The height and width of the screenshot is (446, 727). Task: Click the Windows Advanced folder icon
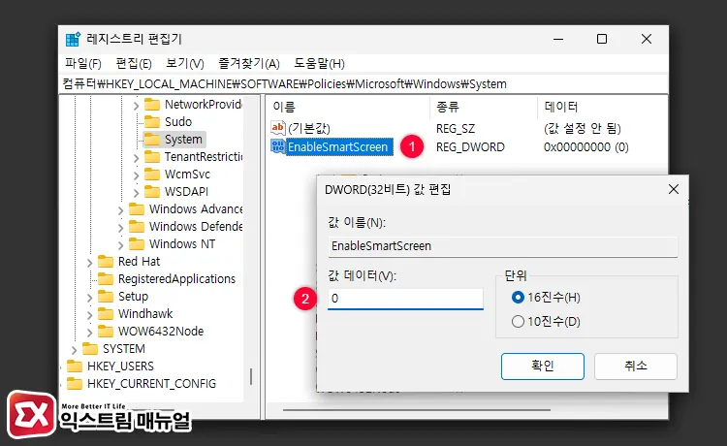pos(137,209)
